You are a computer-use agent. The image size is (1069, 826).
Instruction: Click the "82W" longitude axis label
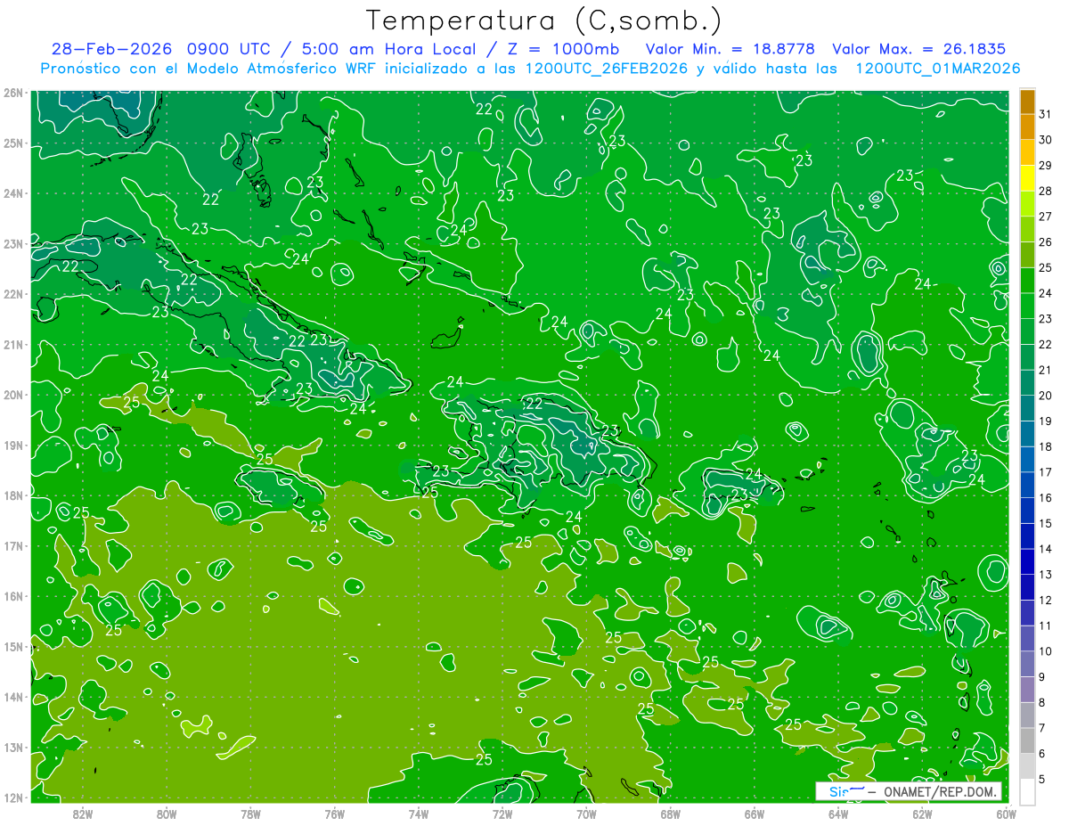(x=82, y=814)
